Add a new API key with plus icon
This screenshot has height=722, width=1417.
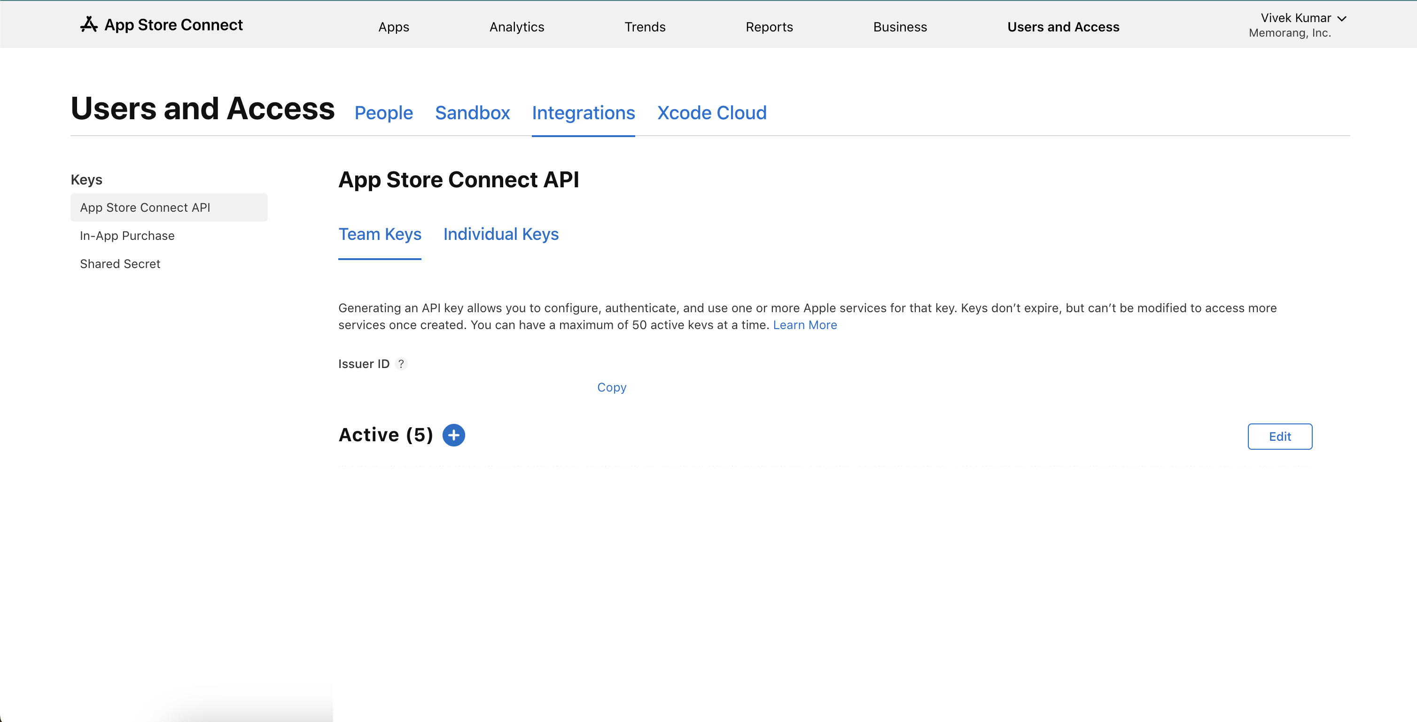pyautogui.click(x=453, y=435)
